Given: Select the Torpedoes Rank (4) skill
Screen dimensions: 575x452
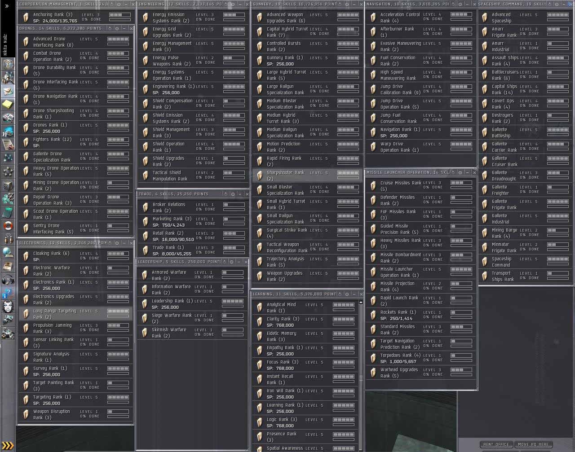Looking at the screenshot, I should tap(421, 358).
